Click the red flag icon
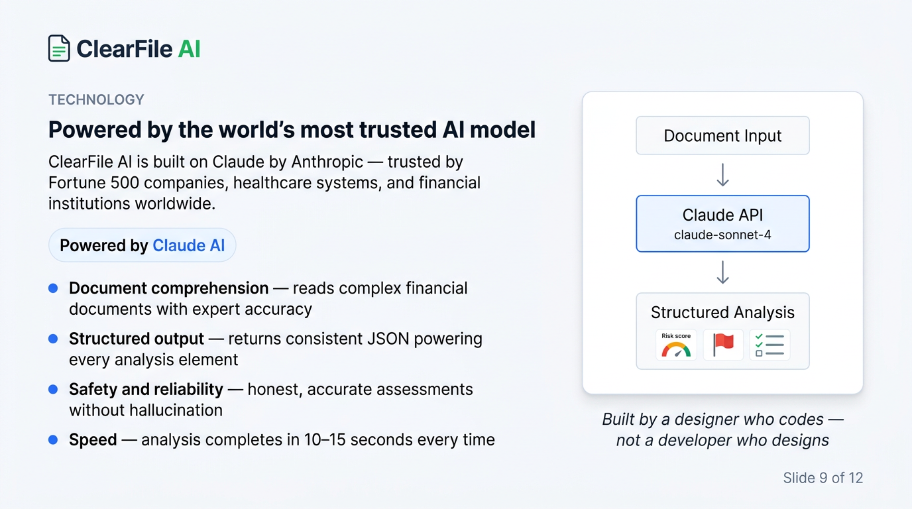912x509 pixels. (723, 345)
